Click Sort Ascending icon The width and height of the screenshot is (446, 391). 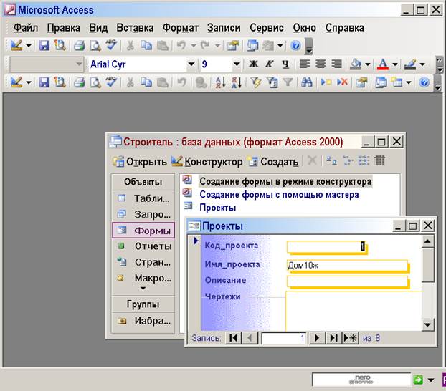tap(220, 82)
